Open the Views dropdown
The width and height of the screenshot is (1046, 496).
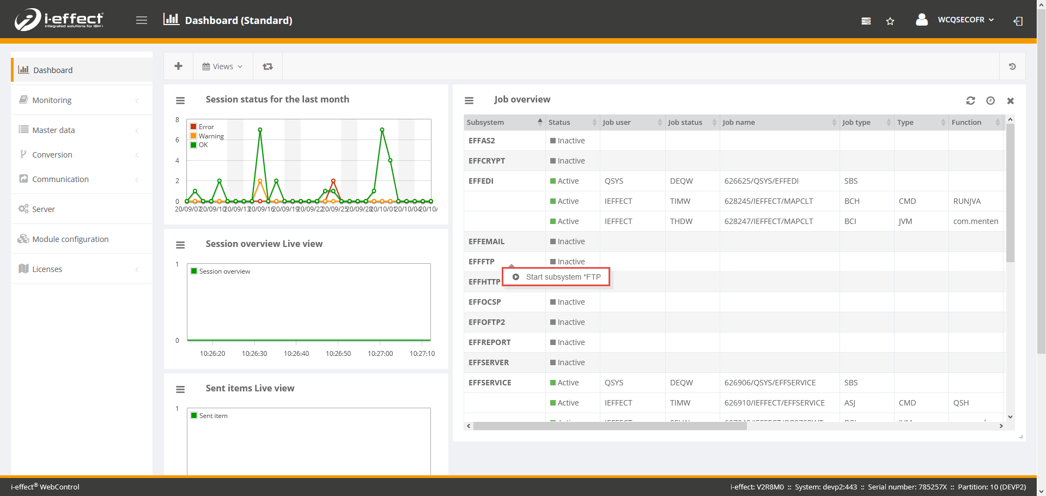(x=222, y=66)
